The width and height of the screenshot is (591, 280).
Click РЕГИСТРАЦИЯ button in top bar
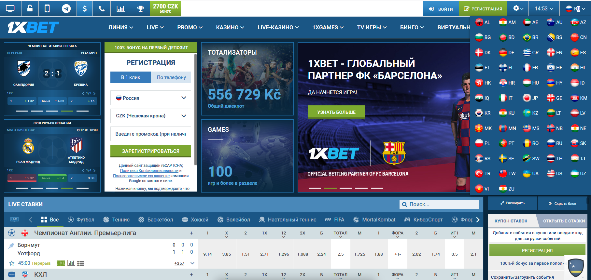[x=483, y=9]
